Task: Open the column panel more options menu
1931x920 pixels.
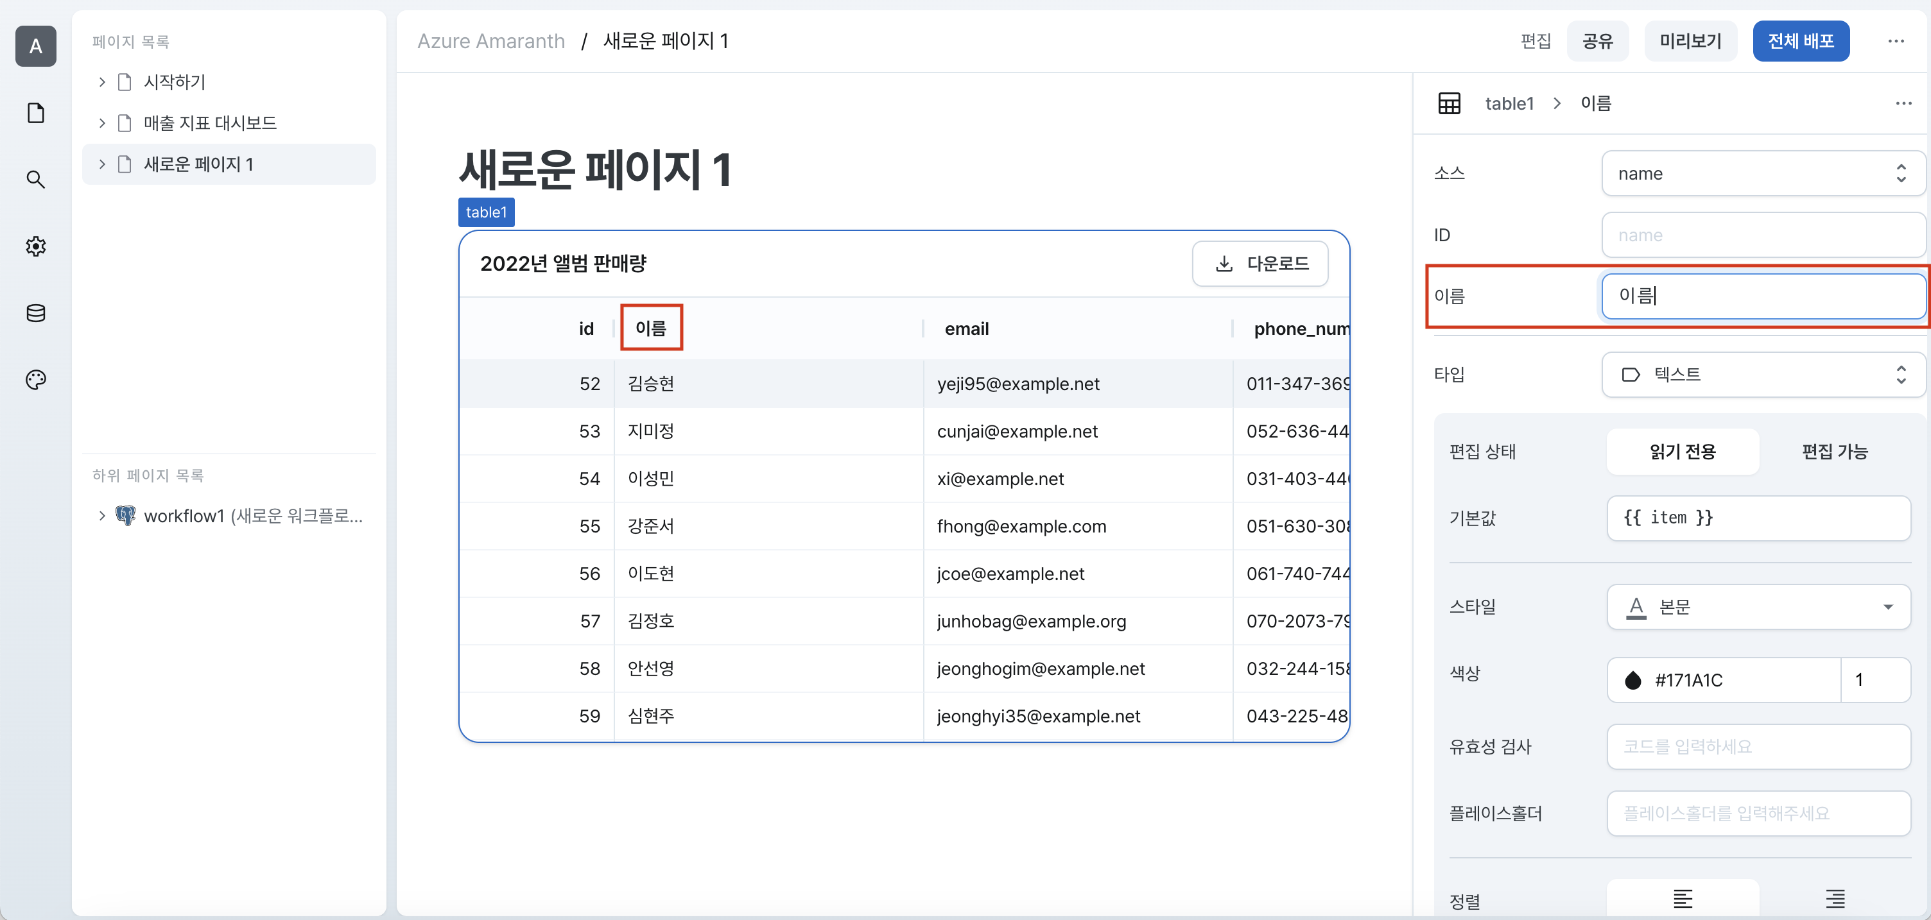Action: coord(1903,103)
